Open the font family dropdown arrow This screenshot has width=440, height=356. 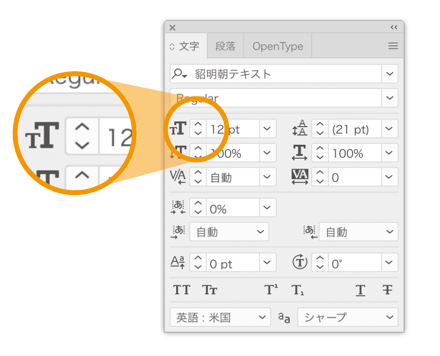click(x=390, y=74)
